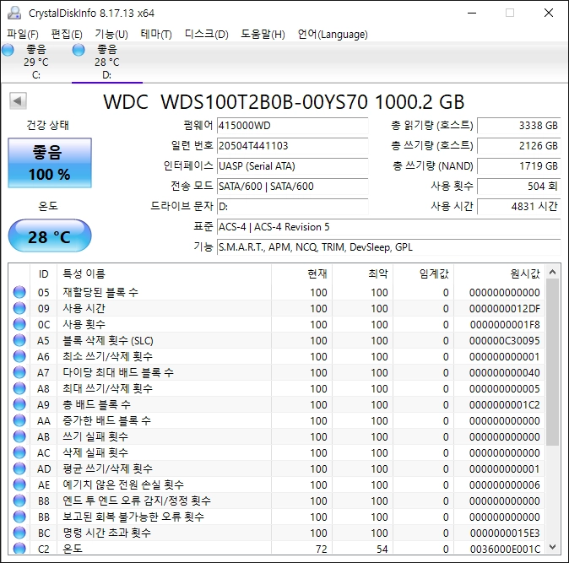Open the 언어(Language) menu
The image size is (569, 563).
coord(333,35)
